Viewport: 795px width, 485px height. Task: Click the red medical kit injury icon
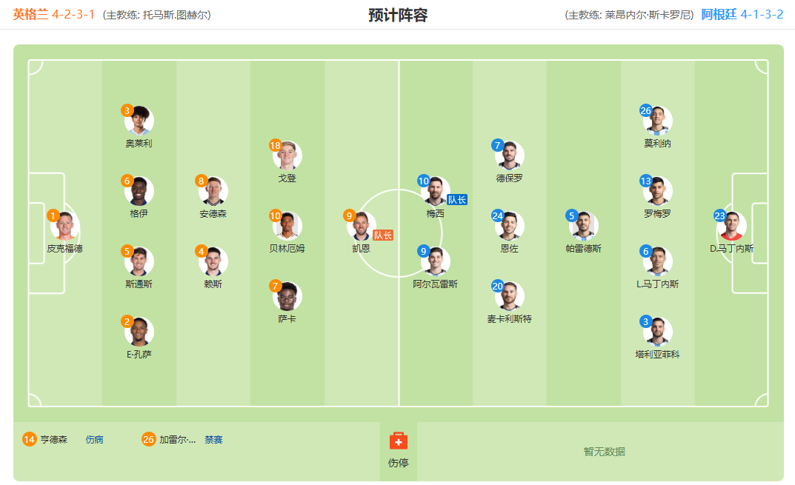pyautogui.click(x=398, y=441)
